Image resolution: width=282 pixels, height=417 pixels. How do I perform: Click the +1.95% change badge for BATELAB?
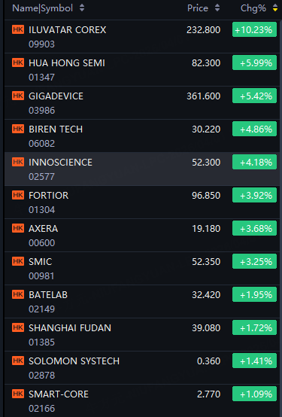254,294
